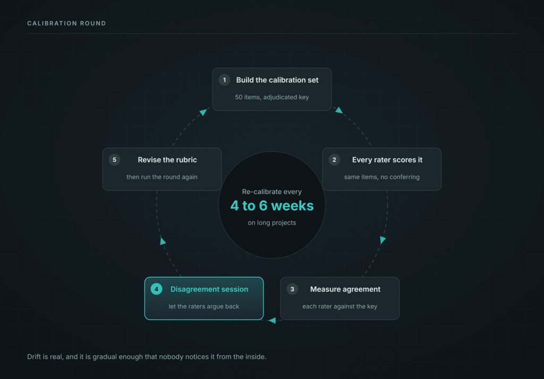The width and height of the screenshot is (544, 379).
Task: Click the CALIBRATION ROUND heading
Action: 66,23
